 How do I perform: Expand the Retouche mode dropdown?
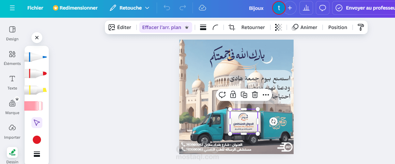[x=130, y=8]
